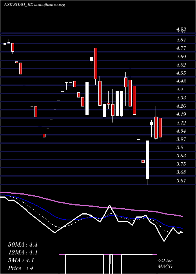The width and height of the screenshot is (196, 274).
Task: Click the 4.69 price level label
Action: (x=181, y=57)
